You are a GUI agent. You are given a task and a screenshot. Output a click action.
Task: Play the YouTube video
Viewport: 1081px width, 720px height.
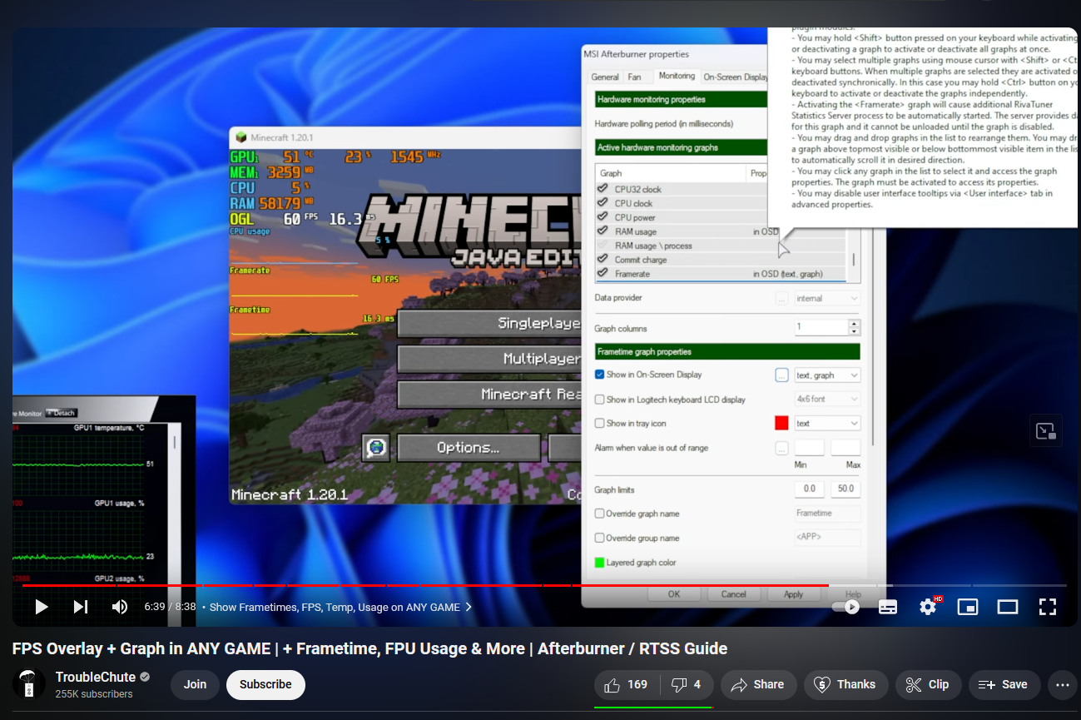click(41, 607)
